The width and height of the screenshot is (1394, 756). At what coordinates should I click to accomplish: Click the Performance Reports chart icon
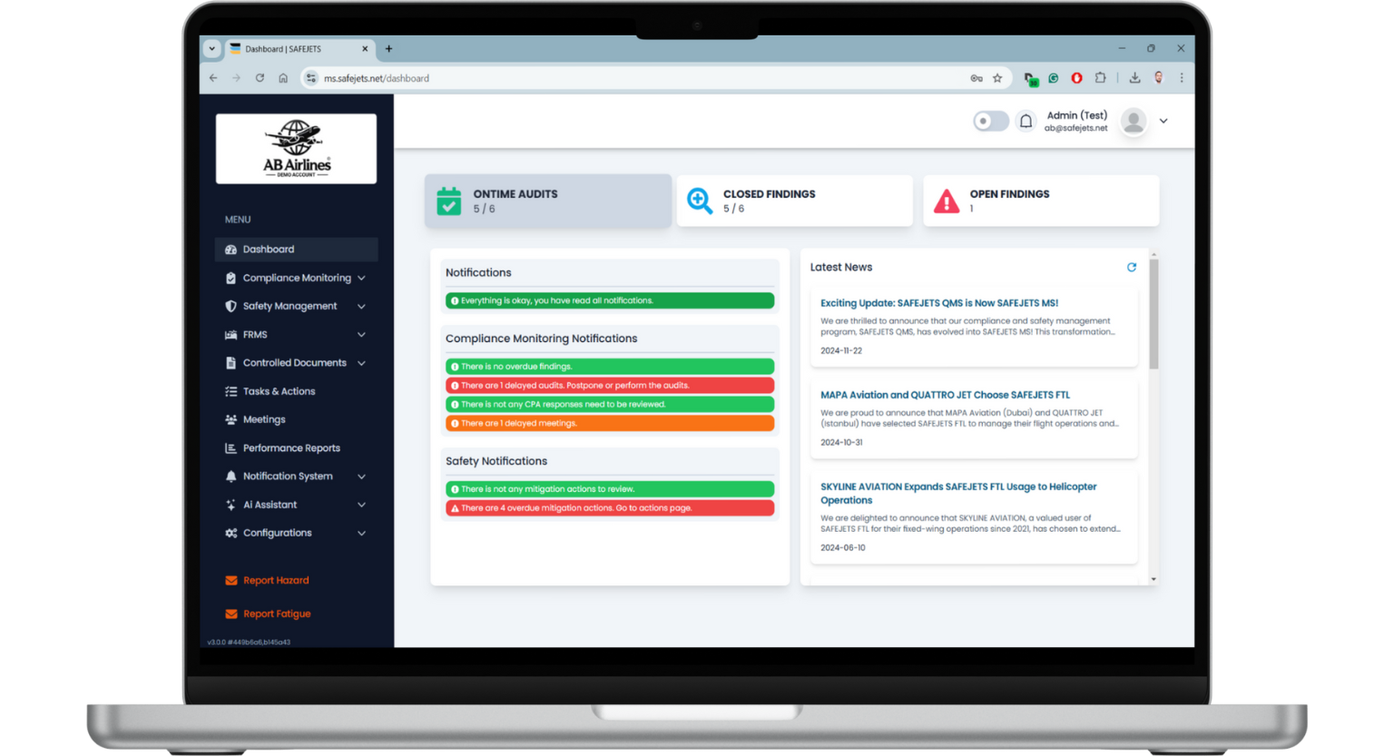pyautogui.click(x=231, y=448)
